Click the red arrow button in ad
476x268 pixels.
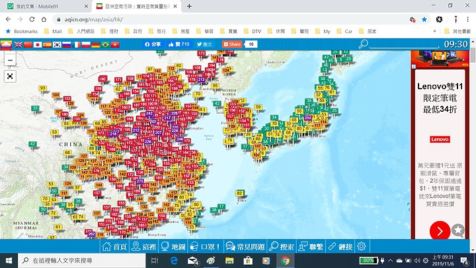(440, 231)
